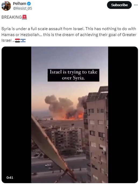139x185 pixels.
Task: Click the phrase 'Greater Israel' in the tweet text
Action: pyautogui.click(x=69, y=37)
